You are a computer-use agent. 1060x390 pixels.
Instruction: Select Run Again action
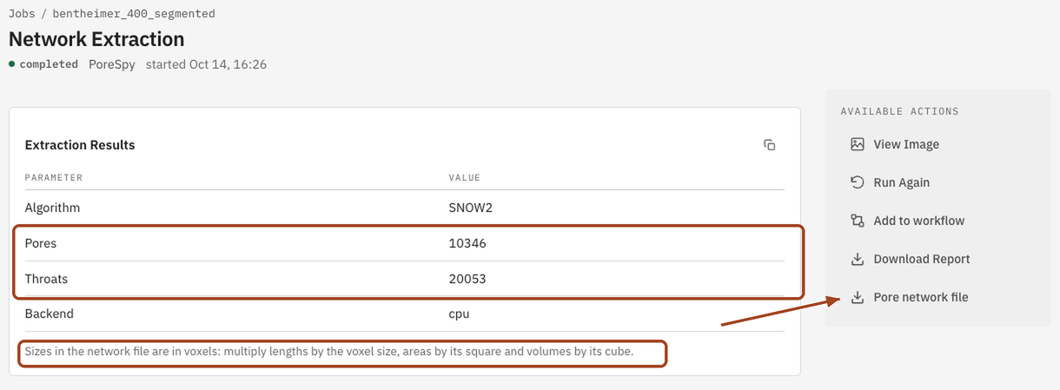[x=901, y=182]
